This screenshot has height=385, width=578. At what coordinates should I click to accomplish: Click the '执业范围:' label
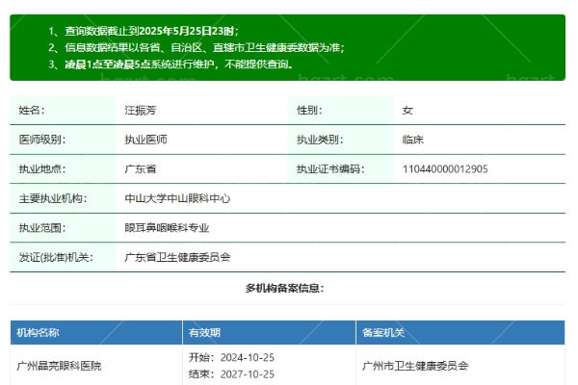[x=42, y=228]
